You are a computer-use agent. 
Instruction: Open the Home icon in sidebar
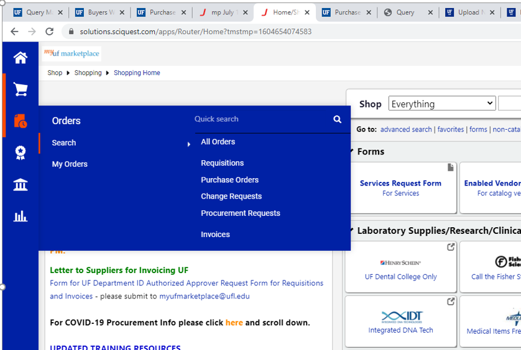point(21,58)
